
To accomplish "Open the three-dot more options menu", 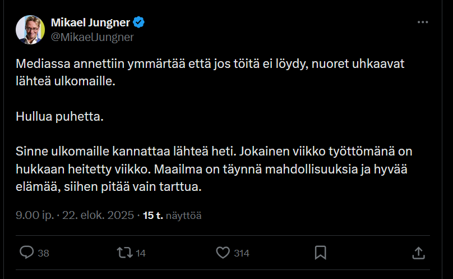I will tap(423, 22).
